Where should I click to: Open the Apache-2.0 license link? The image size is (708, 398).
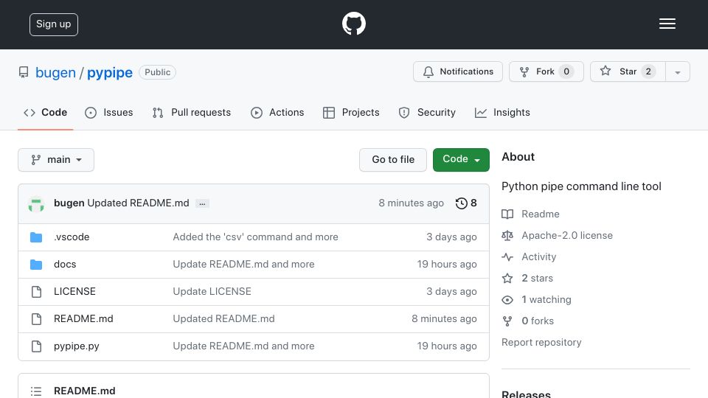tap(567, 236)
